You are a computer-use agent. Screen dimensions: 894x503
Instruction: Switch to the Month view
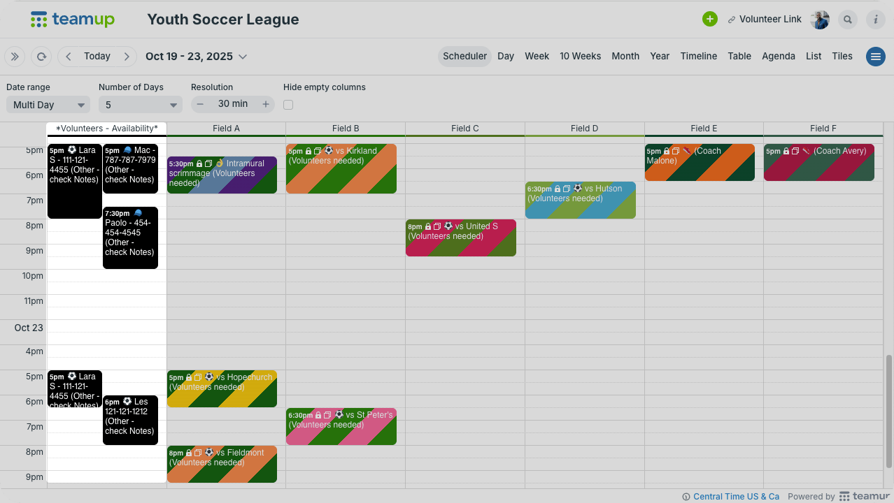click(625, 57)
